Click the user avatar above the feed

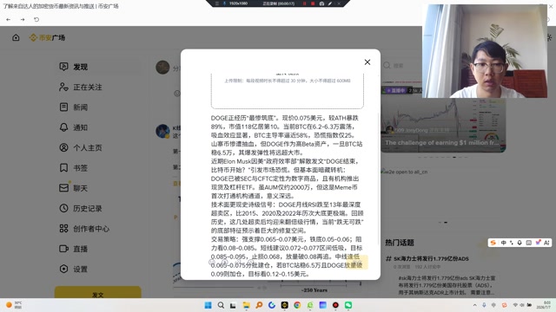(x=162, y=68)
